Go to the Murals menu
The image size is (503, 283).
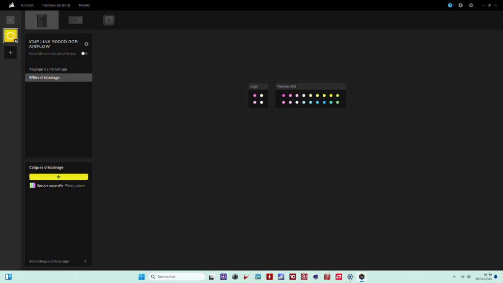(84, 5)
